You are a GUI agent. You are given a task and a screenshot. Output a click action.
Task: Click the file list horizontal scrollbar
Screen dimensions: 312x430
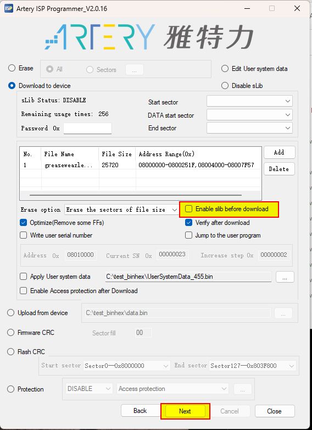coord(136,195)
